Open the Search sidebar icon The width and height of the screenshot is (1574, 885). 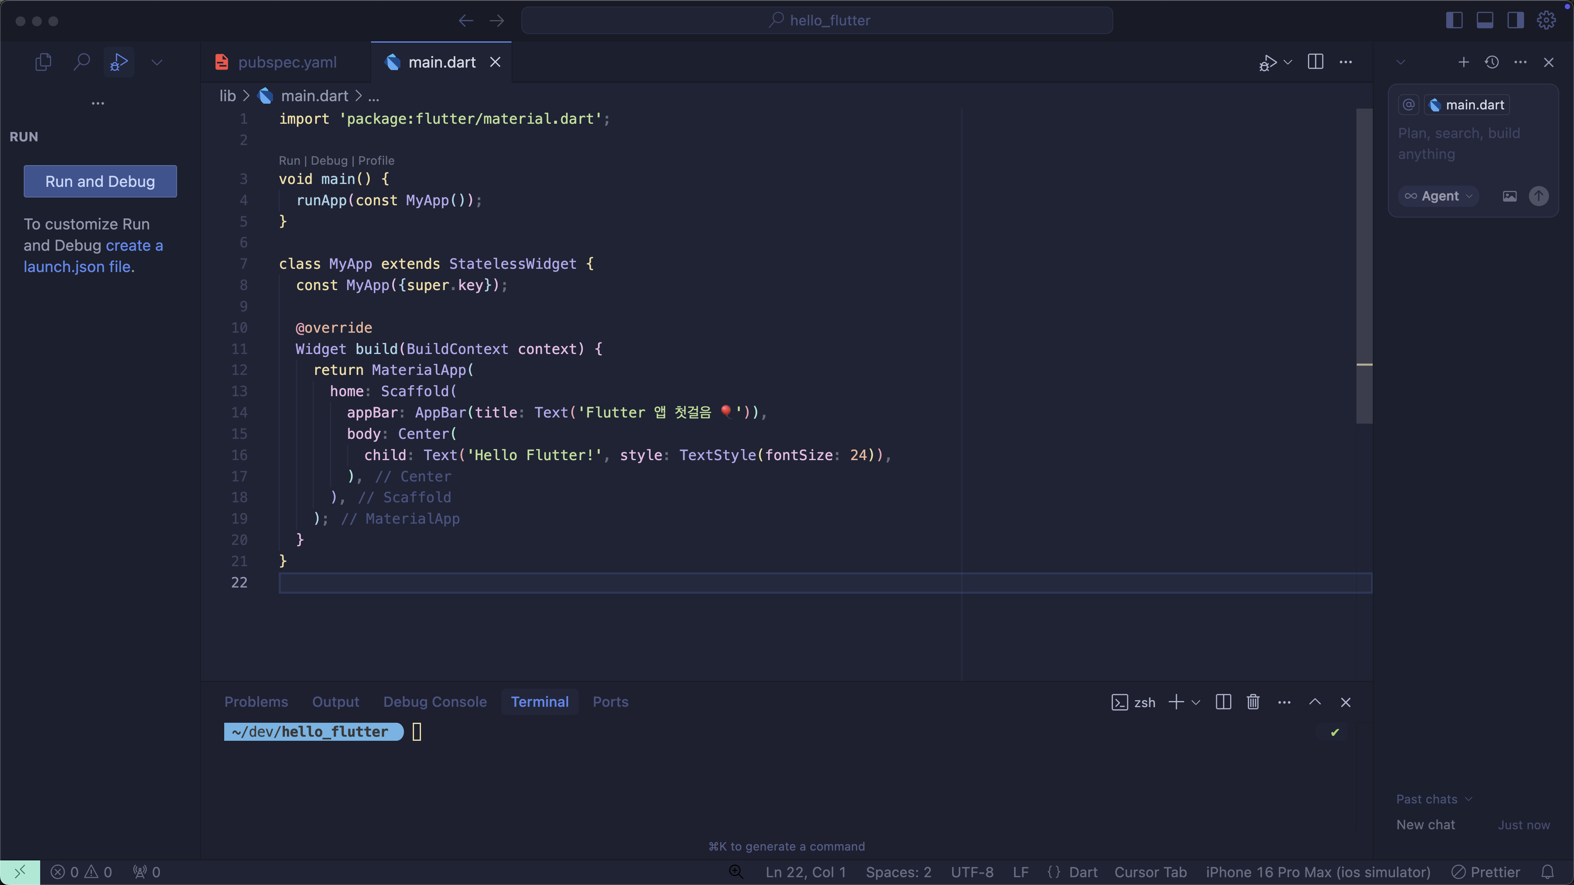81,62
